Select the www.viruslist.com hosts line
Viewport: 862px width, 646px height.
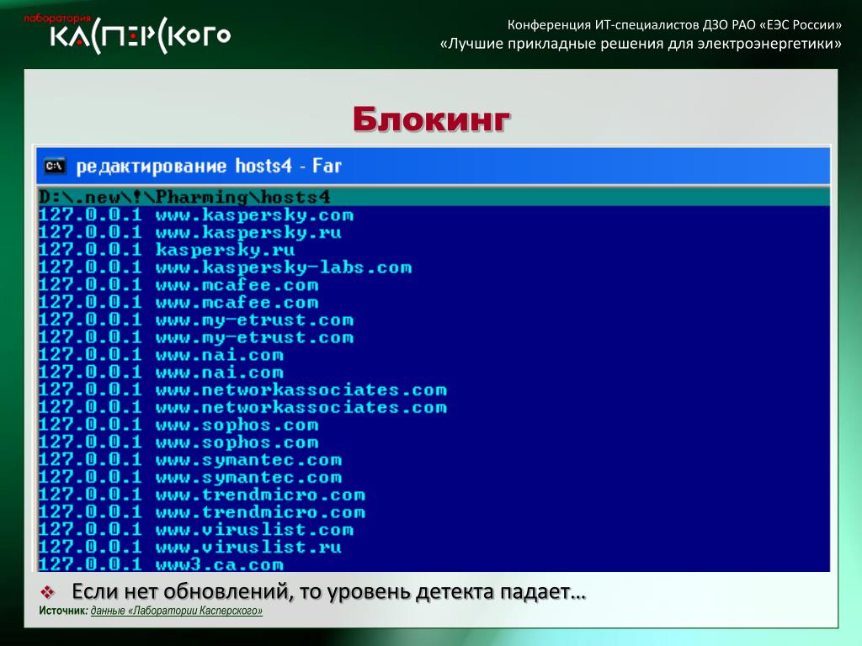[195, 530]
